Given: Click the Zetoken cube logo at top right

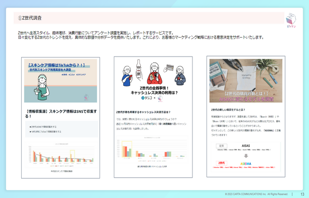Looking at the screenshot, I should tap(291, 20).
